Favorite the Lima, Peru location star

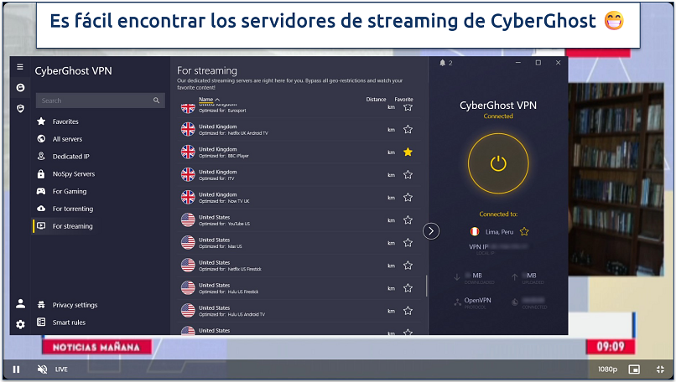point(524,232)
